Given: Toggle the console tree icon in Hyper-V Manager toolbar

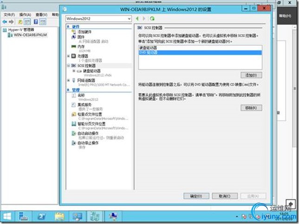Looking at the screenshot, I should (27, 22).
